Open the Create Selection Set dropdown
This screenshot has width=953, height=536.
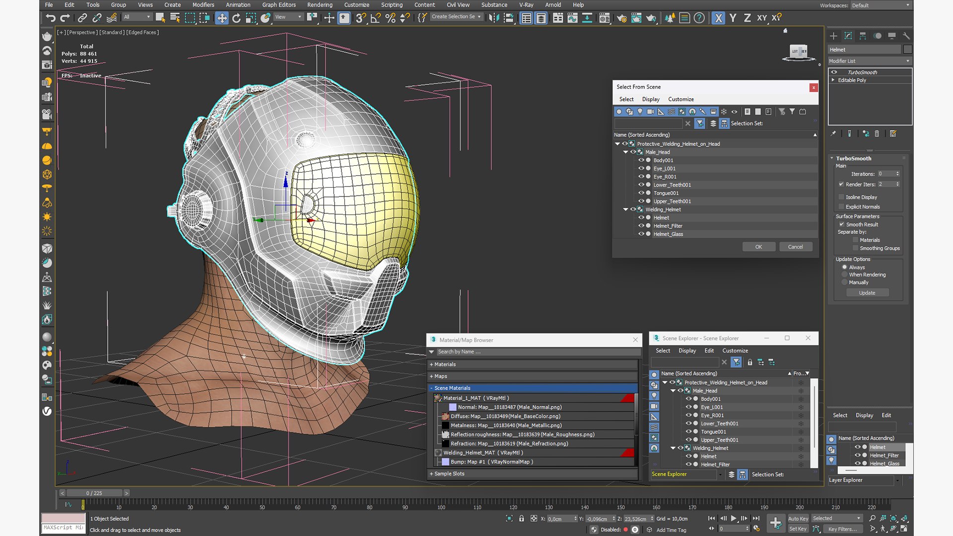[456, 17]
